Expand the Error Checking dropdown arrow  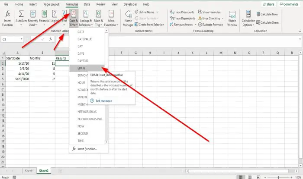pyautogui.click(x=222, y=18)
